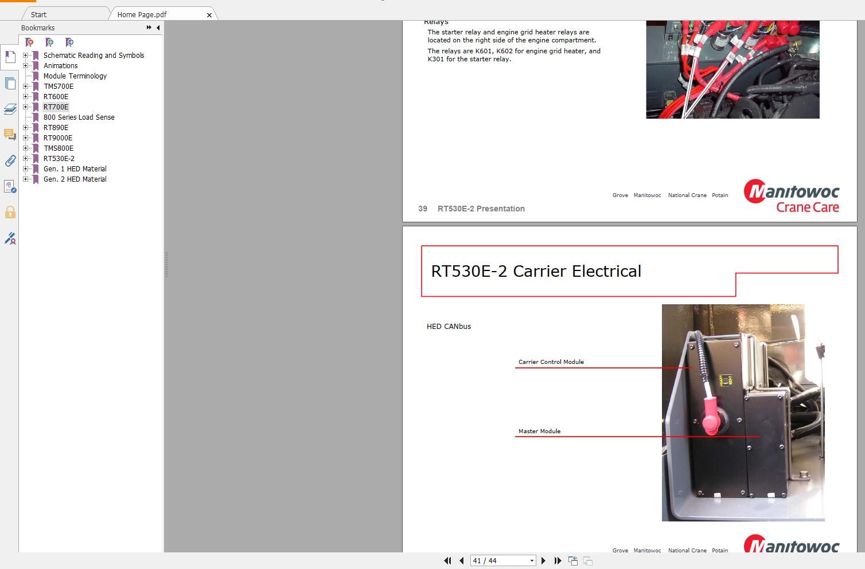Open the Gen. 1 HED Material bookmark
The width and height of the screenshot is (865, 569).
click(x=75, y=169)
